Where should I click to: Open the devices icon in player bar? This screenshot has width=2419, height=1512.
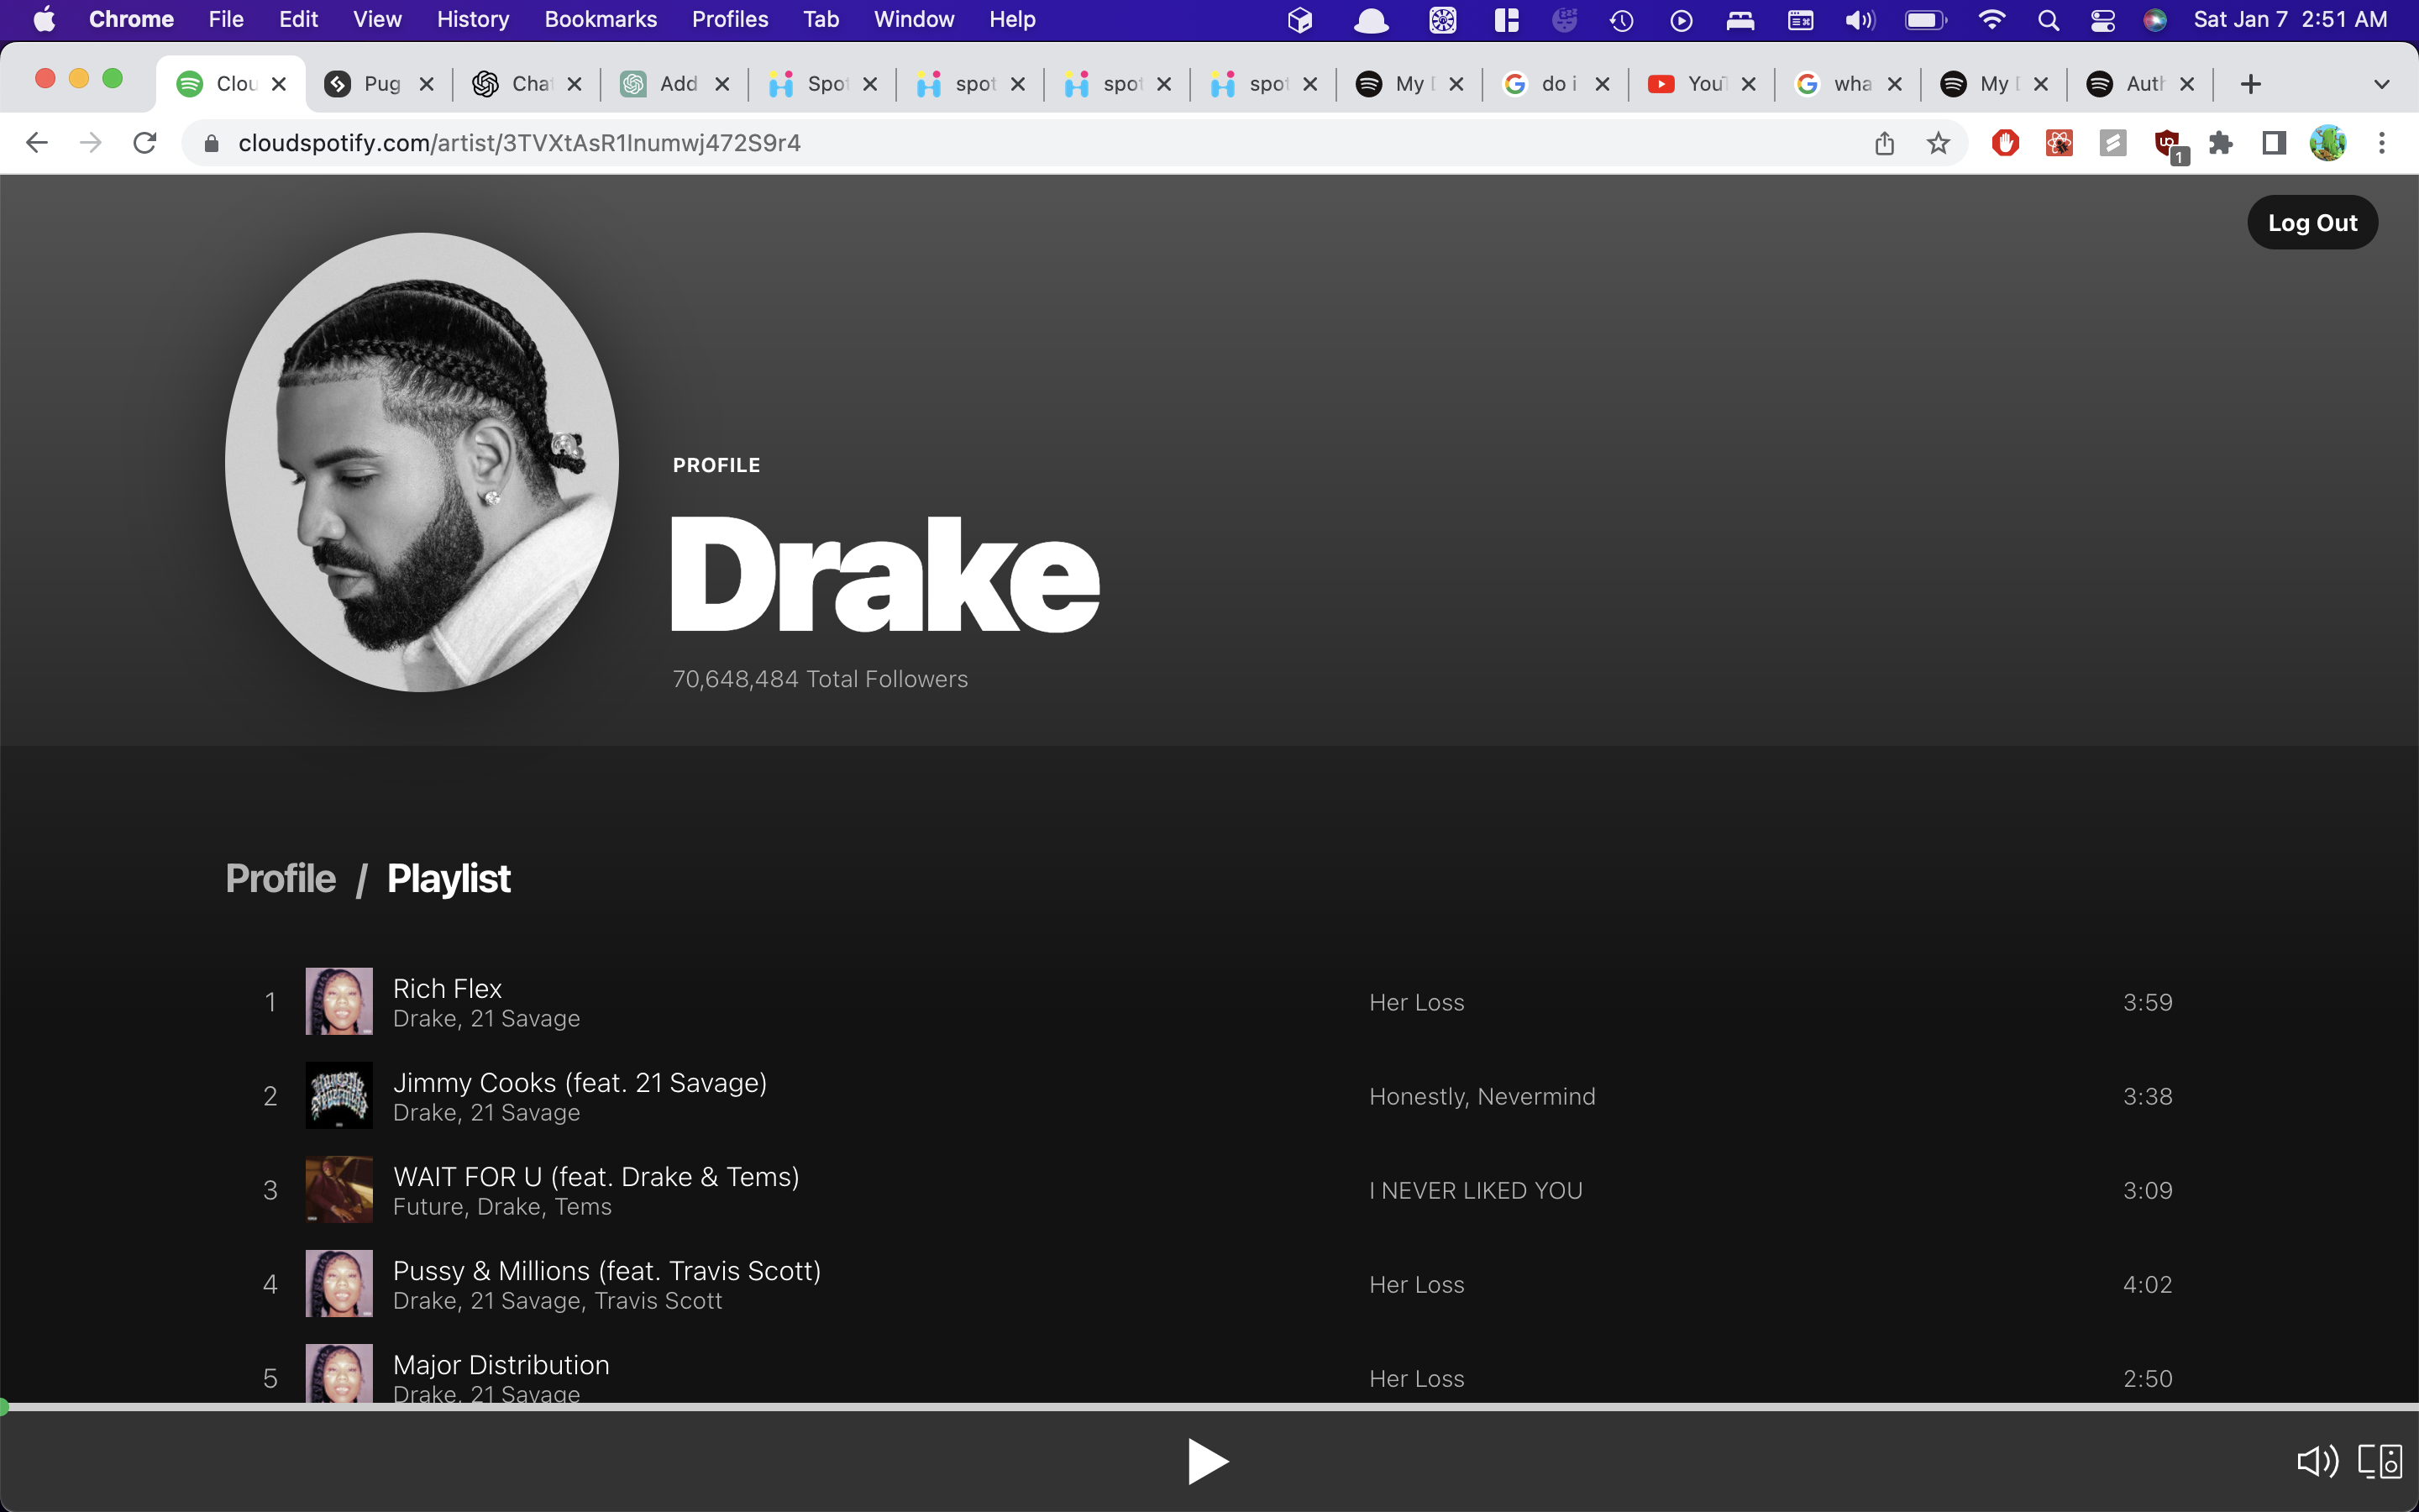pyautogui.click(x=2380, y=1462)
